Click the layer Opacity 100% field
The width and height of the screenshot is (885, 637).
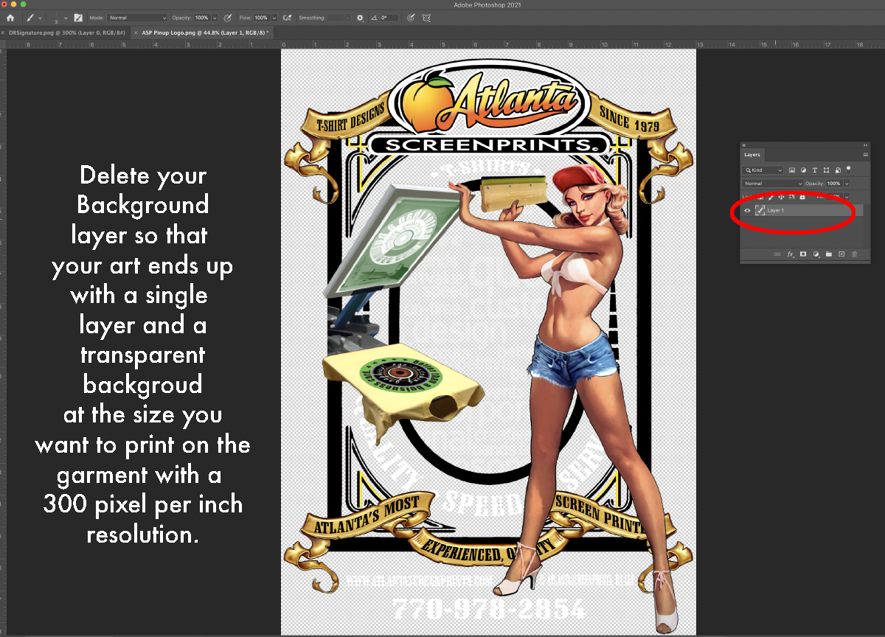[x=834, y=184]
